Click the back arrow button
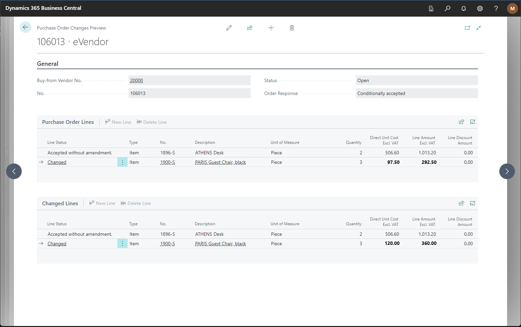Image resolution: width=521 pixels, height=327 pixels. (x=25, y=27)
